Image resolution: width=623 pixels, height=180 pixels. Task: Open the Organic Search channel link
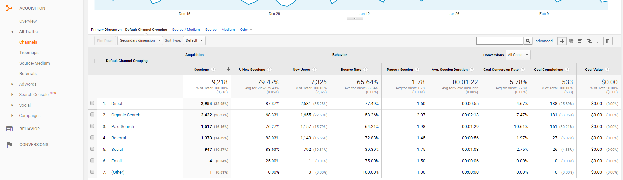(126, 115)
